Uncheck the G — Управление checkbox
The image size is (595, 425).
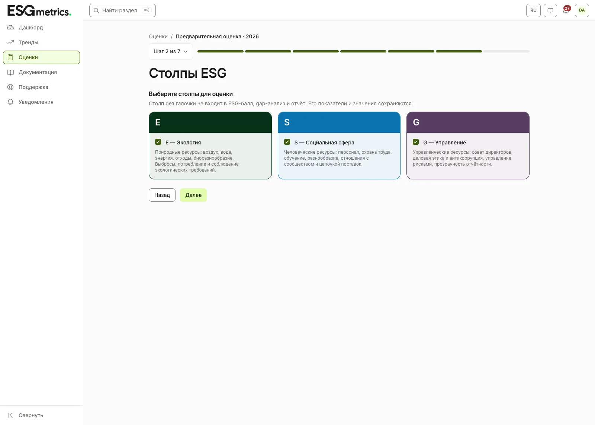(x=416, y=142)
